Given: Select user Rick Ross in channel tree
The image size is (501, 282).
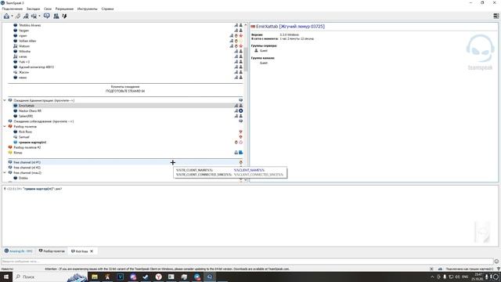Looking at the screenshot, I should (x=25, y=132).
